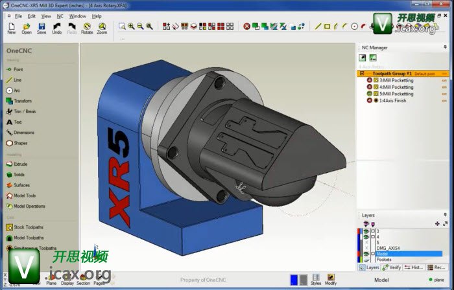Open the NC menu
454x290 pixels.
[60, 16]
